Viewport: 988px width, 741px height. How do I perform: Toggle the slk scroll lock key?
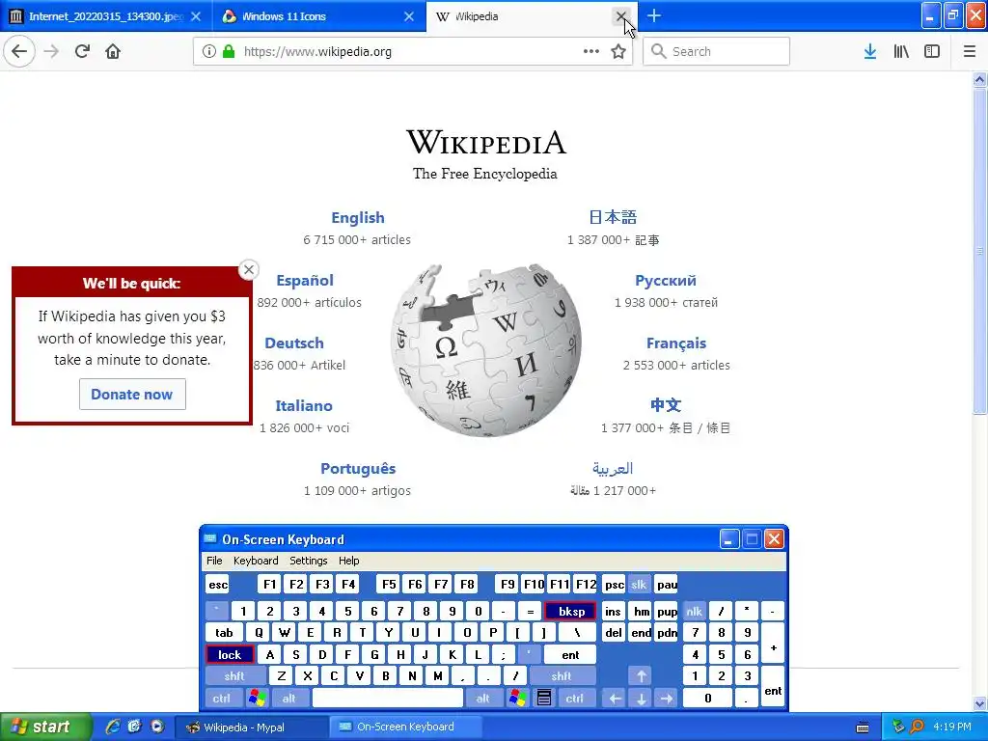click(639, 584)
